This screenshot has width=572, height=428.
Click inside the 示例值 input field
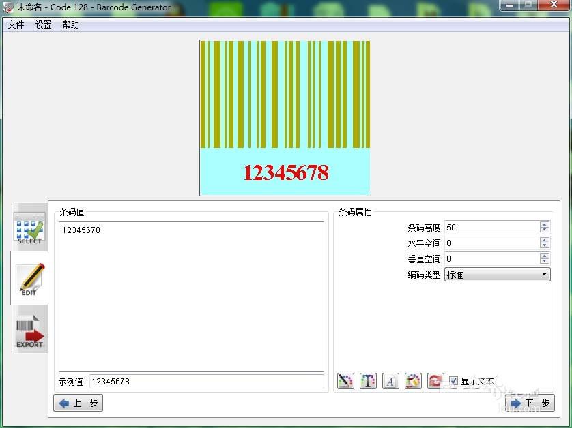point(205,382)
